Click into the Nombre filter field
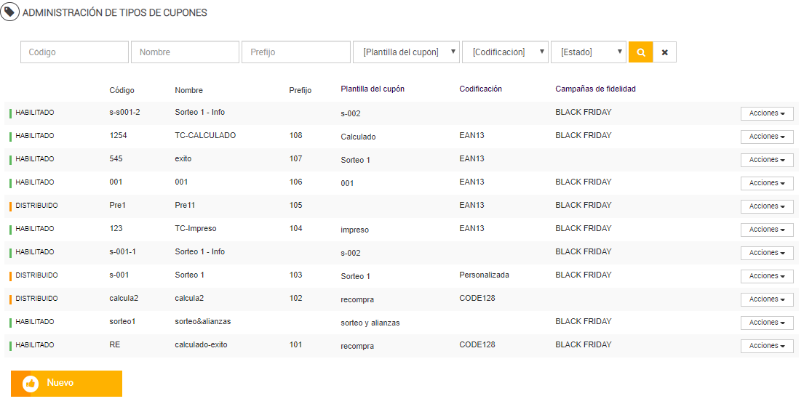The image size is (804, 404). pyautogui.click(x=185, y=52)
